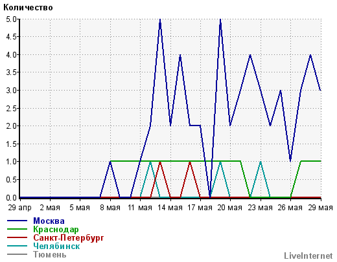Click the gray Тюмень legend line swatch
The height and width of the screenshot is (262, 337).
pos(17,254)
